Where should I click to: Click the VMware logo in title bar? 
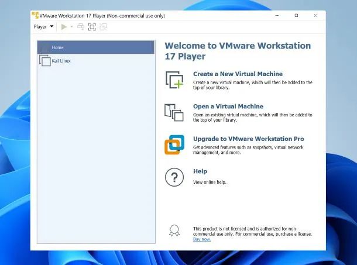coord(35,15)
